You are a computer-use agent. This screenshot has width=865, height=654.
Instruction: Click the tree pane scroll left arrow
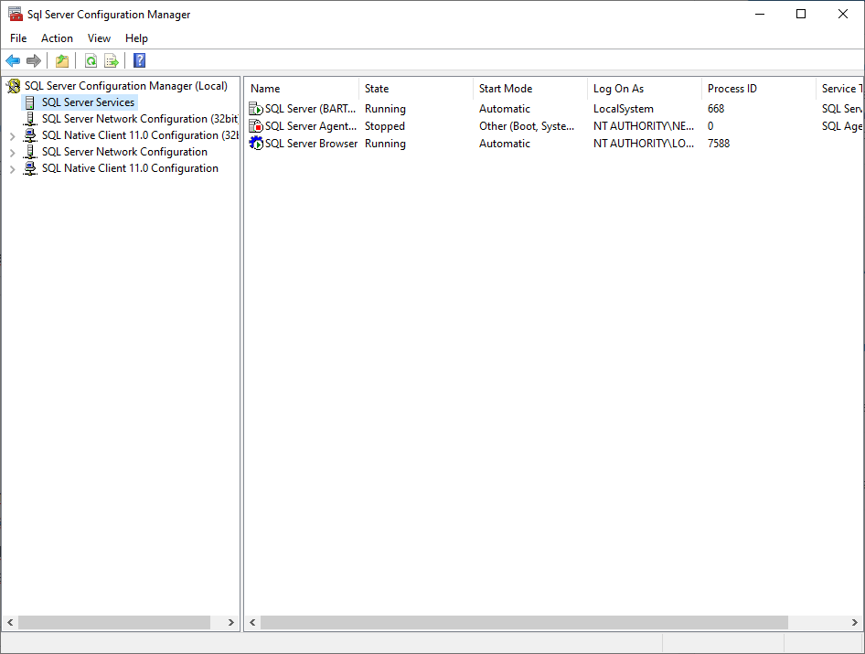pos(10,623)
